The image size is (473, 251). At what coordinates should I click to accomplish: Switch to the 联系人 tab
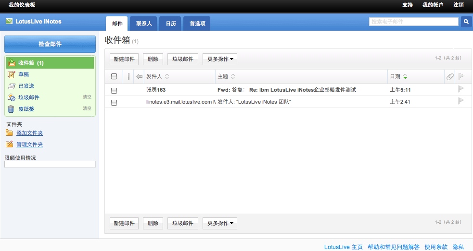pos(144,24)
